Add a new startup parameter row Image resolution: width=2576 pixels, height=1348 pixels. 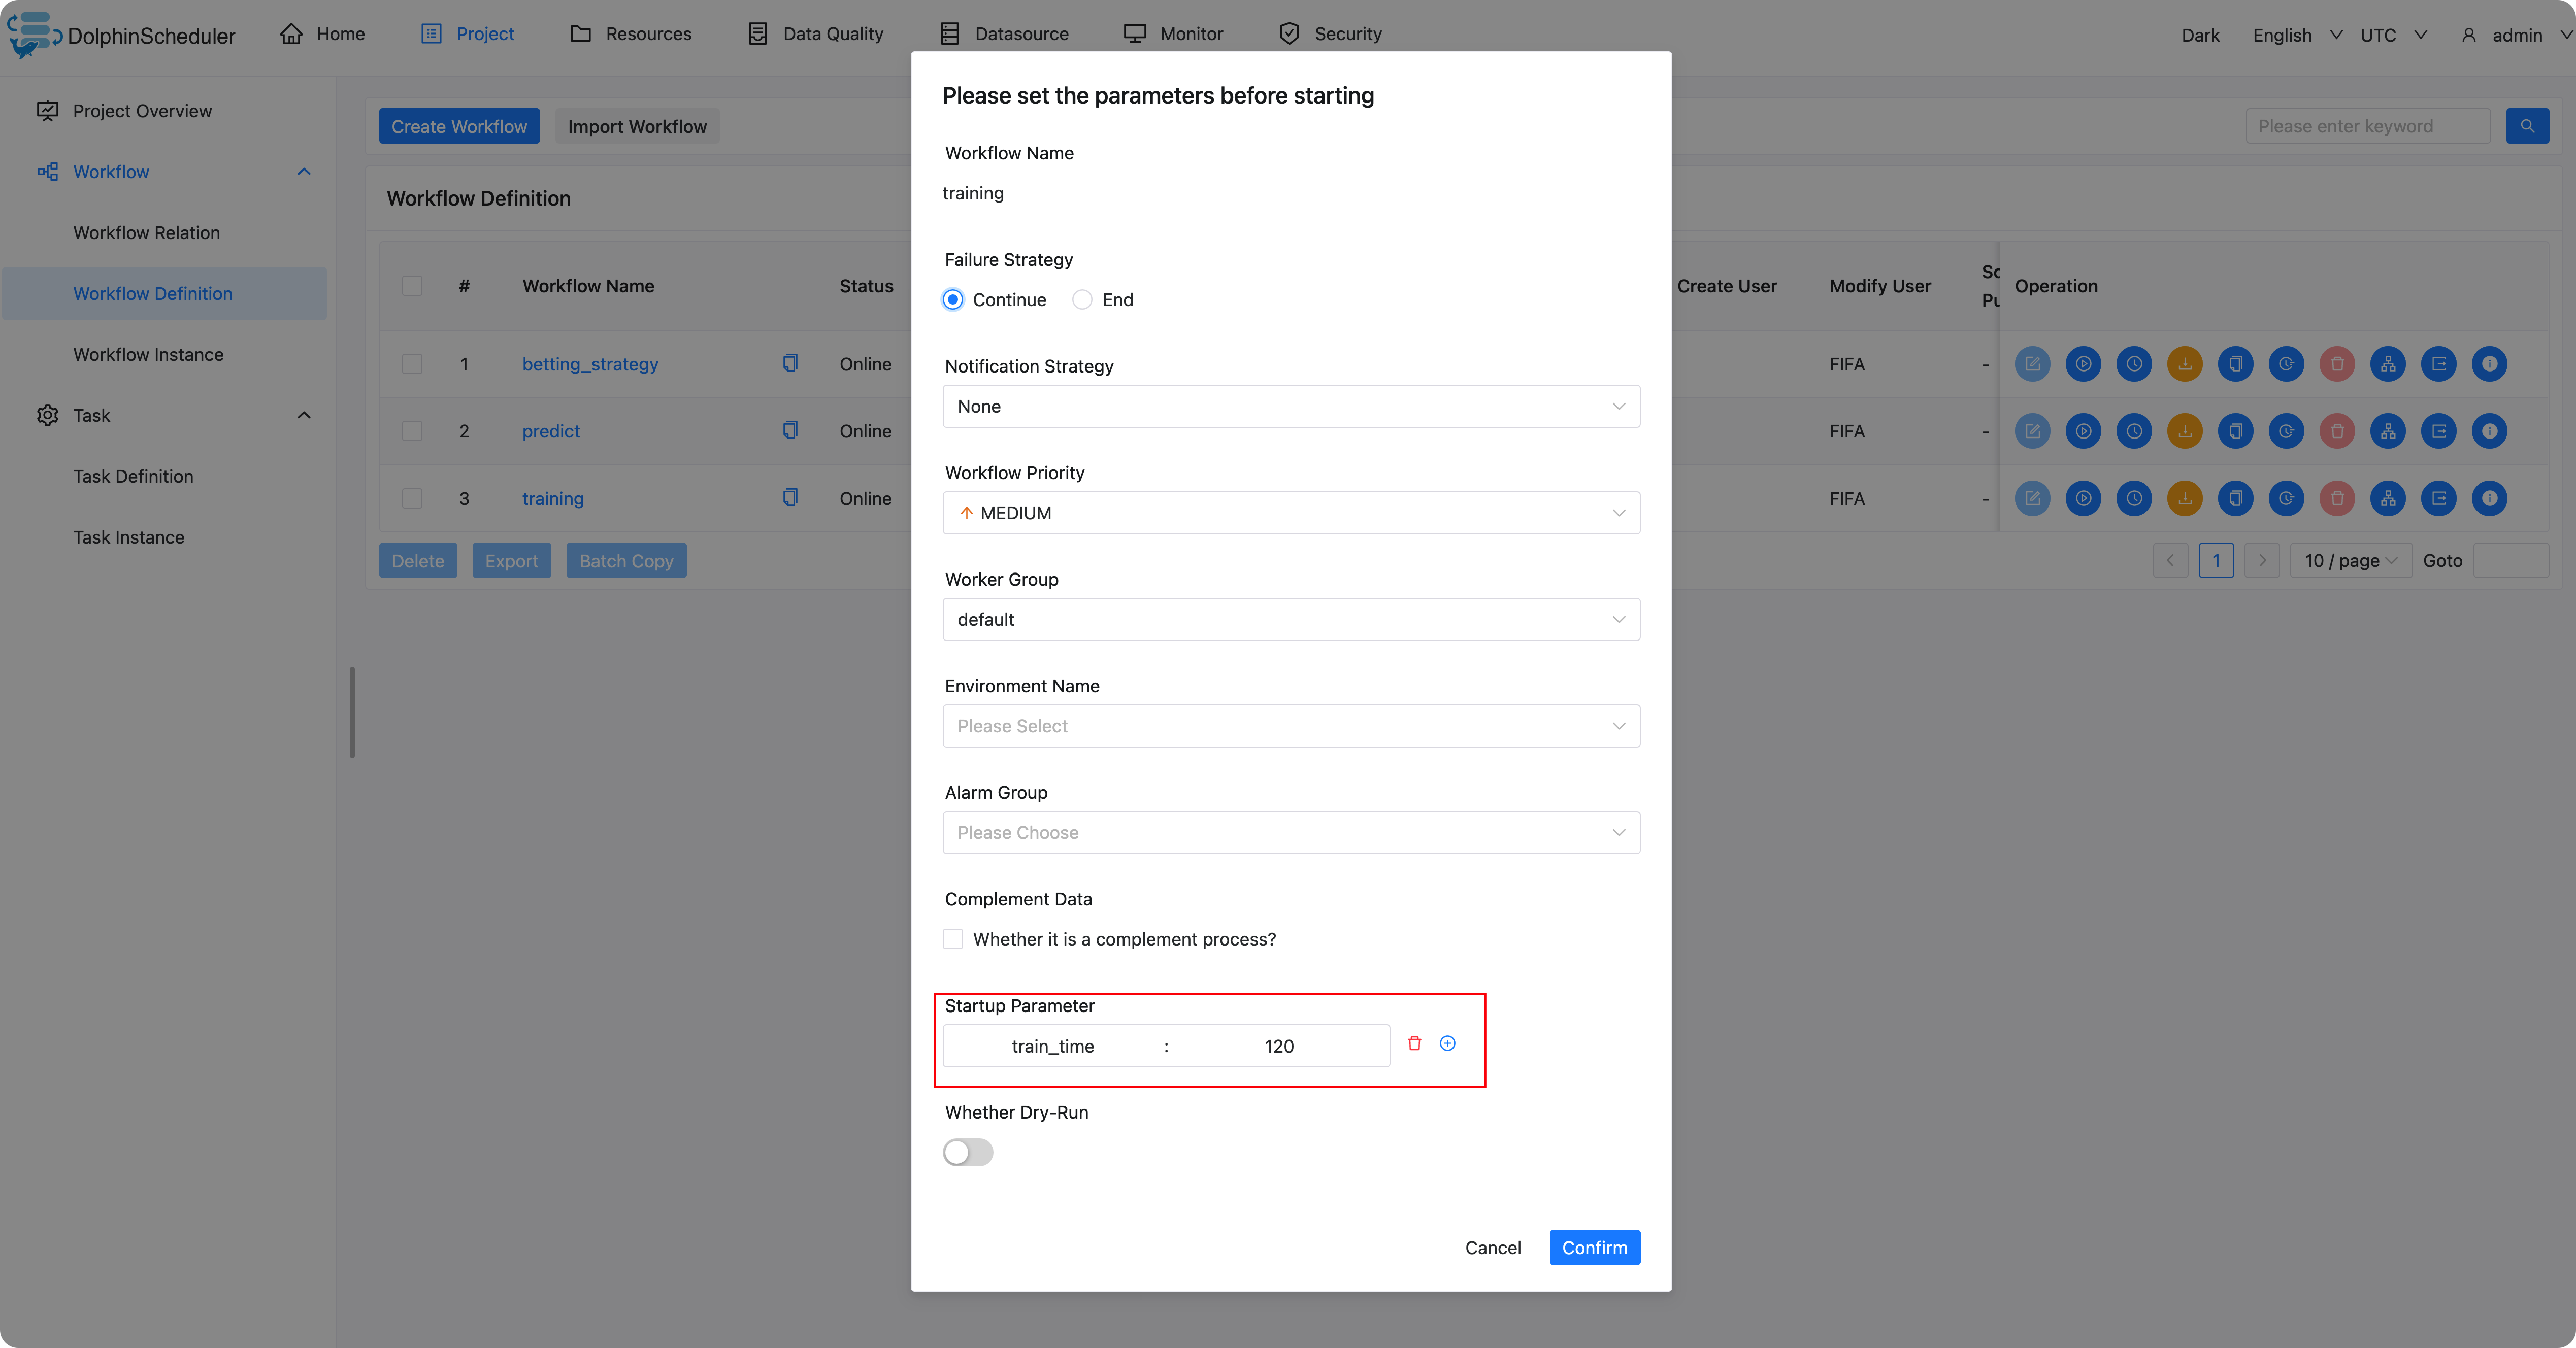click(1447, 1043)
